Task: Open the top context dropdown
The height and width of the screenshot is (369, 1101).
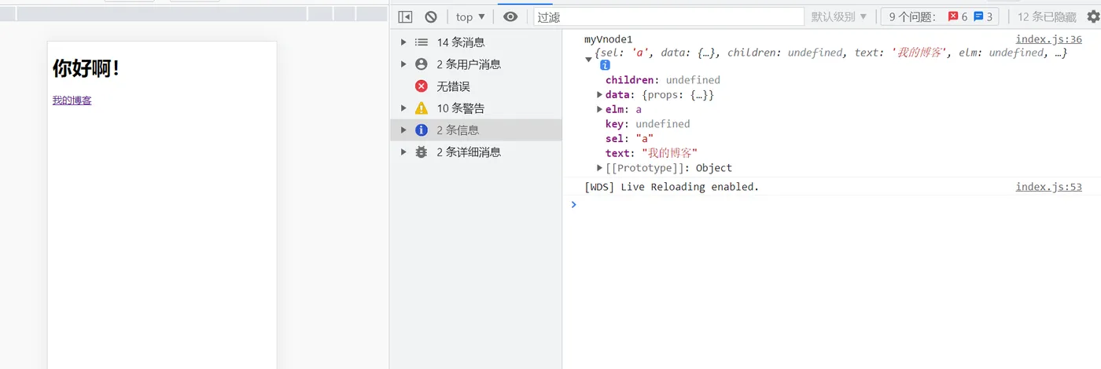Action: pyautogui.click(x=470, y=16)
